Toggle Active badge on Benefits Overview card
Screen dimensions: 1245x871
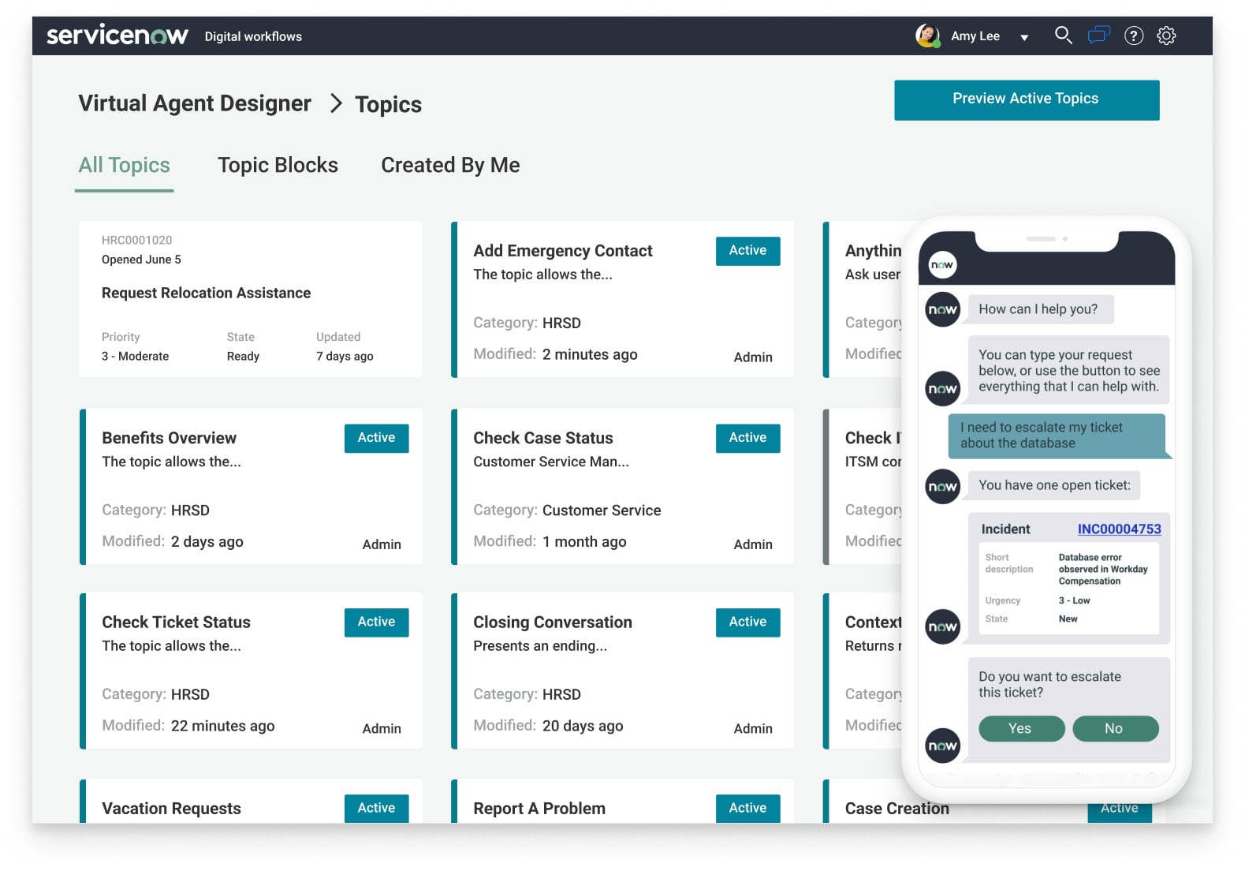point(376,438)
